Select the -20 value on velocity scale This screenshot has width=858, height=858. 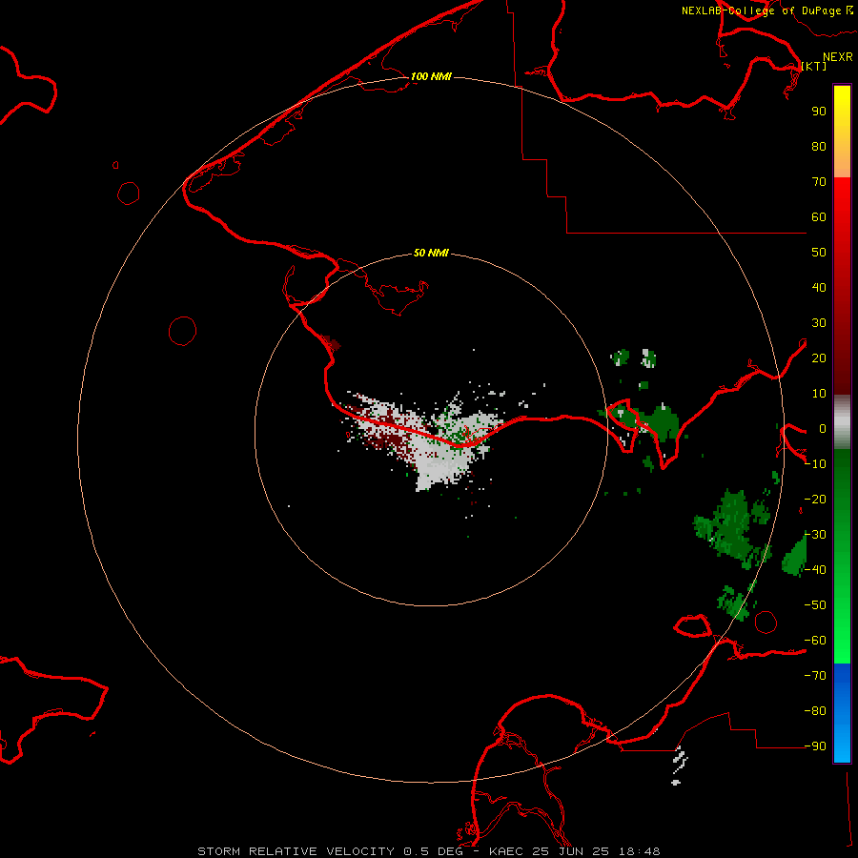click(816, 499)
